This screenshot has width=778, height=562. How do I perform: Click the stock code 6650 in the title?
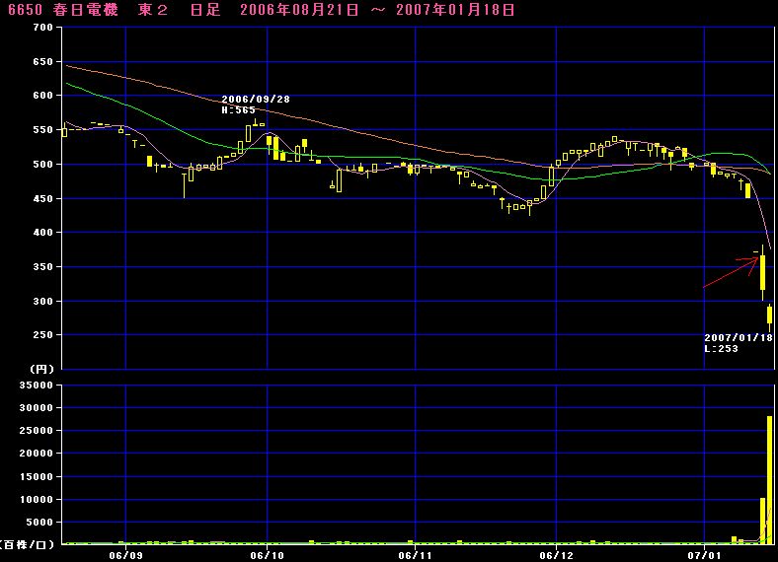point(26,10)
